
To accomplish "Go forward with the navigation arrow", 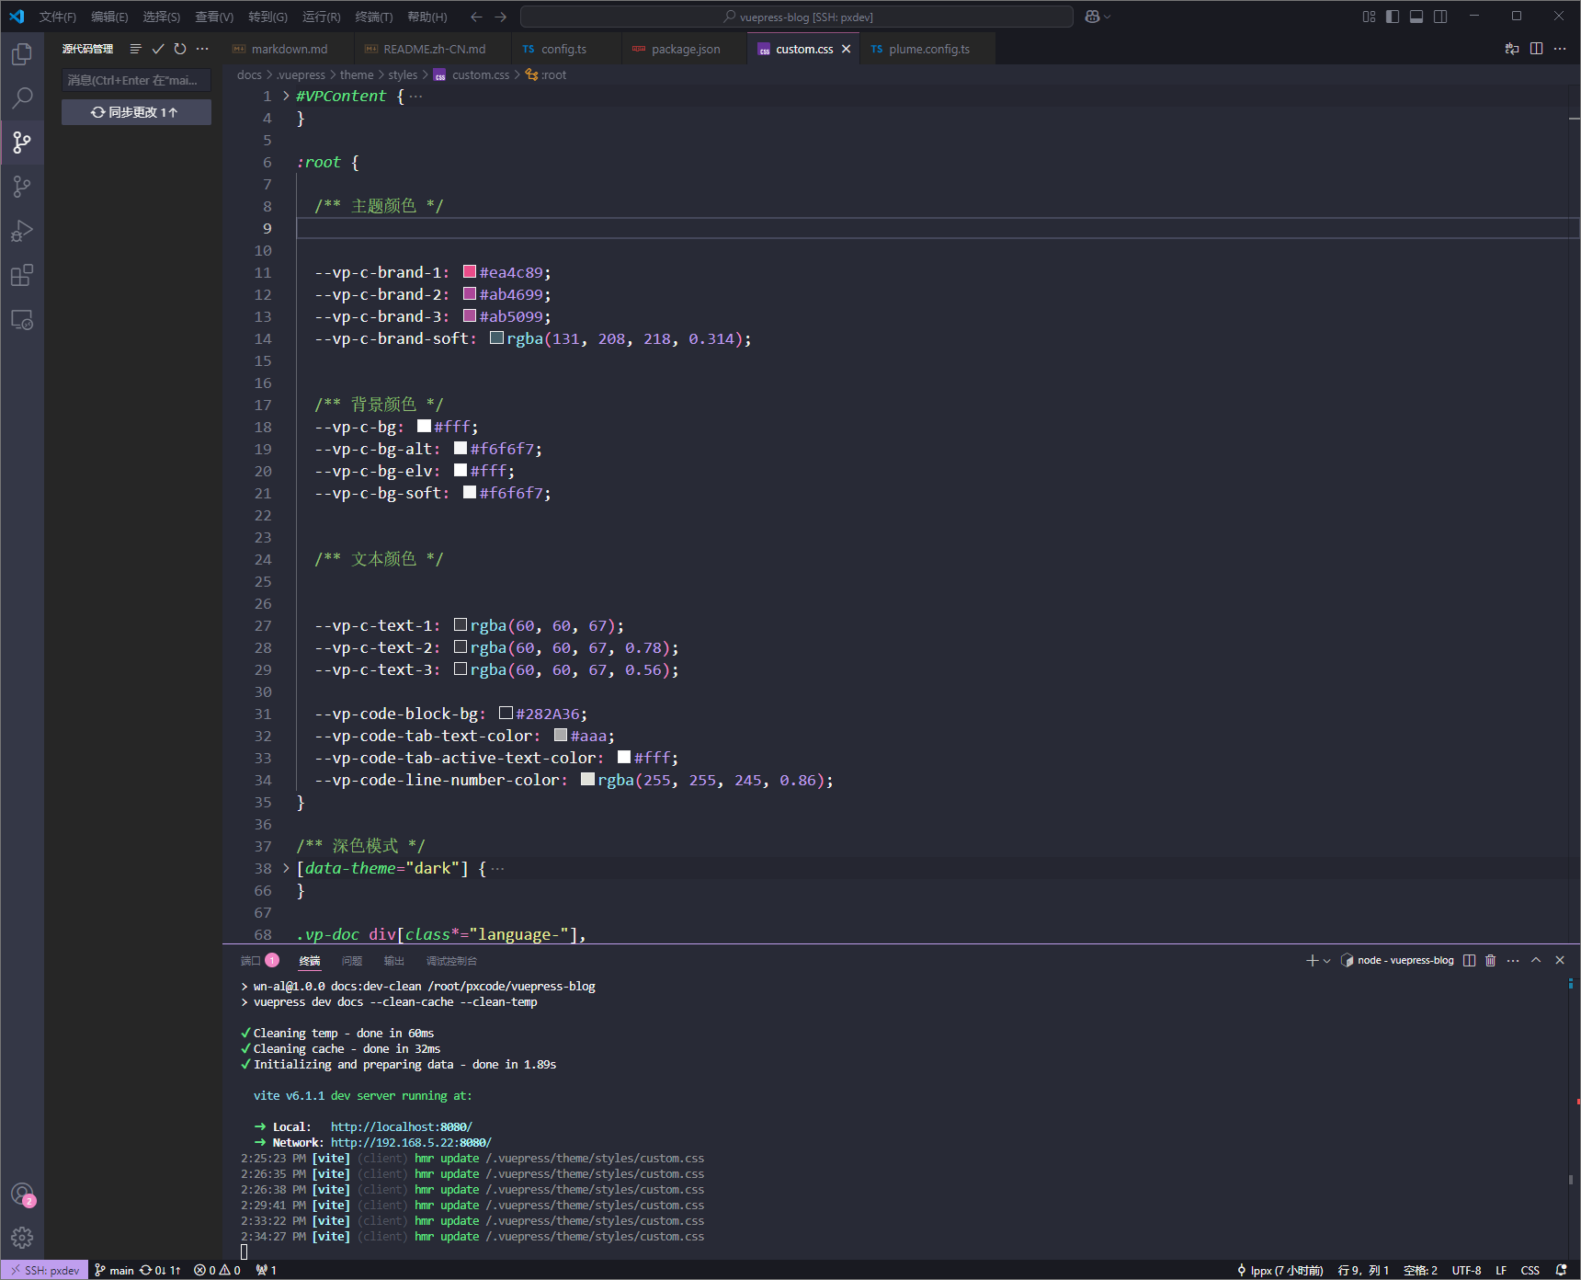I will tap(500, 17).
